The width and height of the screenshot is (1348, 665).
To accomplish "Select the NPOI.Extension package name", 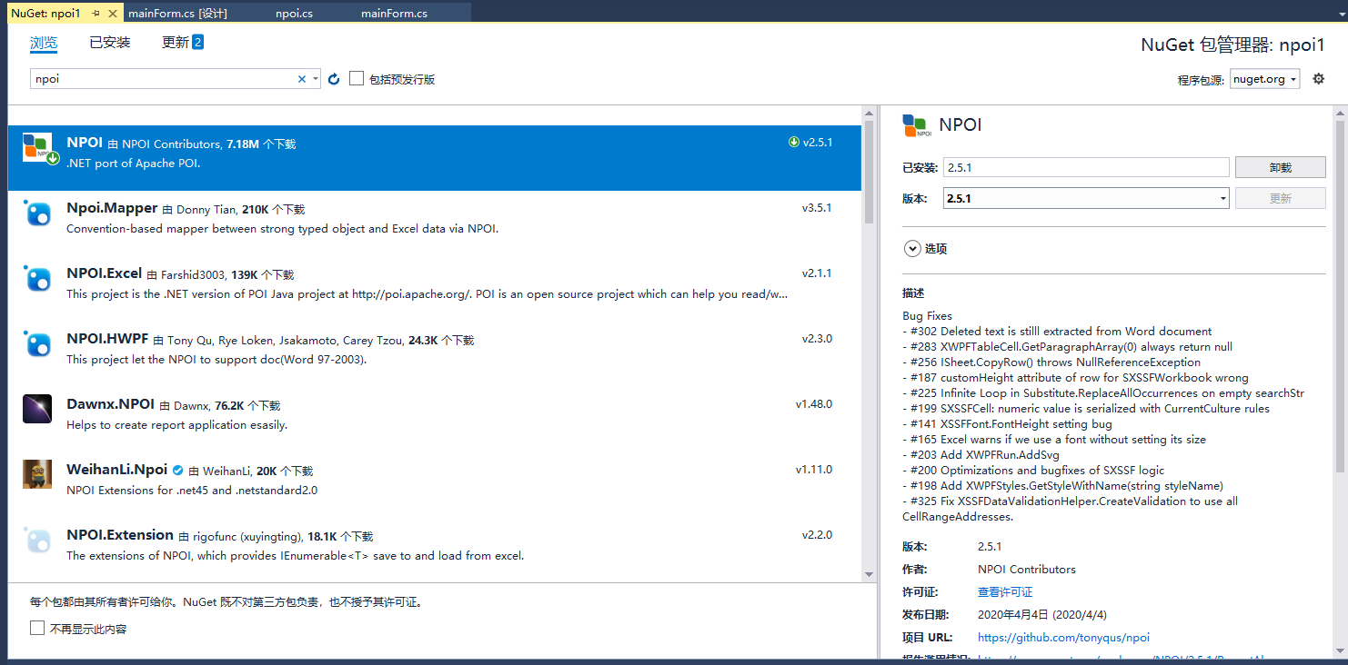I will [x=120, y=535].
